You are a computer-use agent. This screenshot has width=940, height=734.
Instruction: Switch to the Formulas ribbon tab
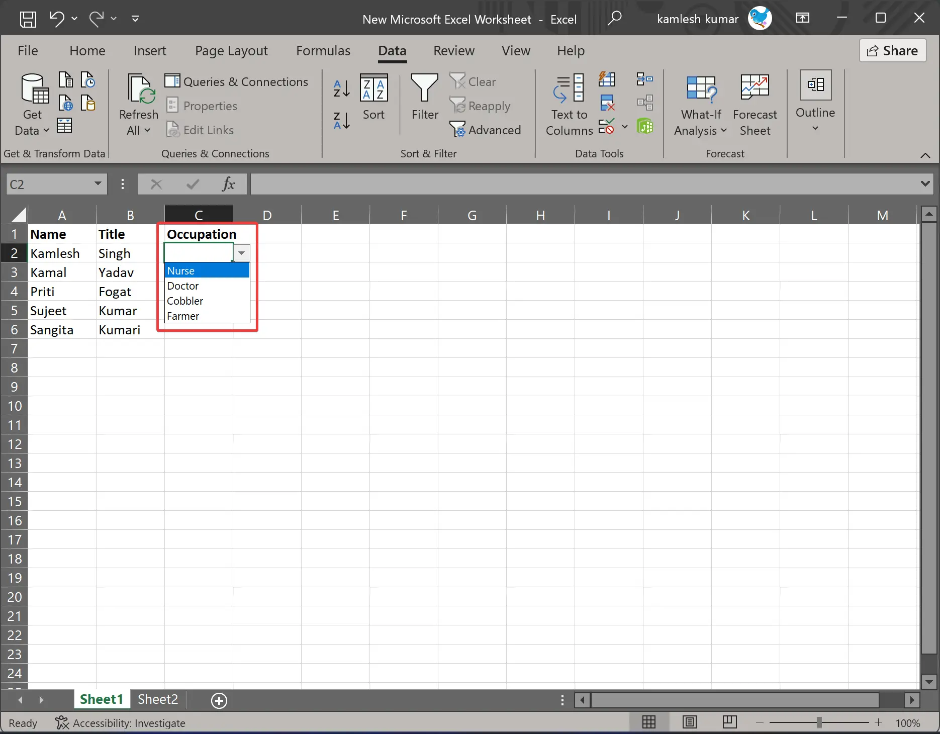point(323,50)
